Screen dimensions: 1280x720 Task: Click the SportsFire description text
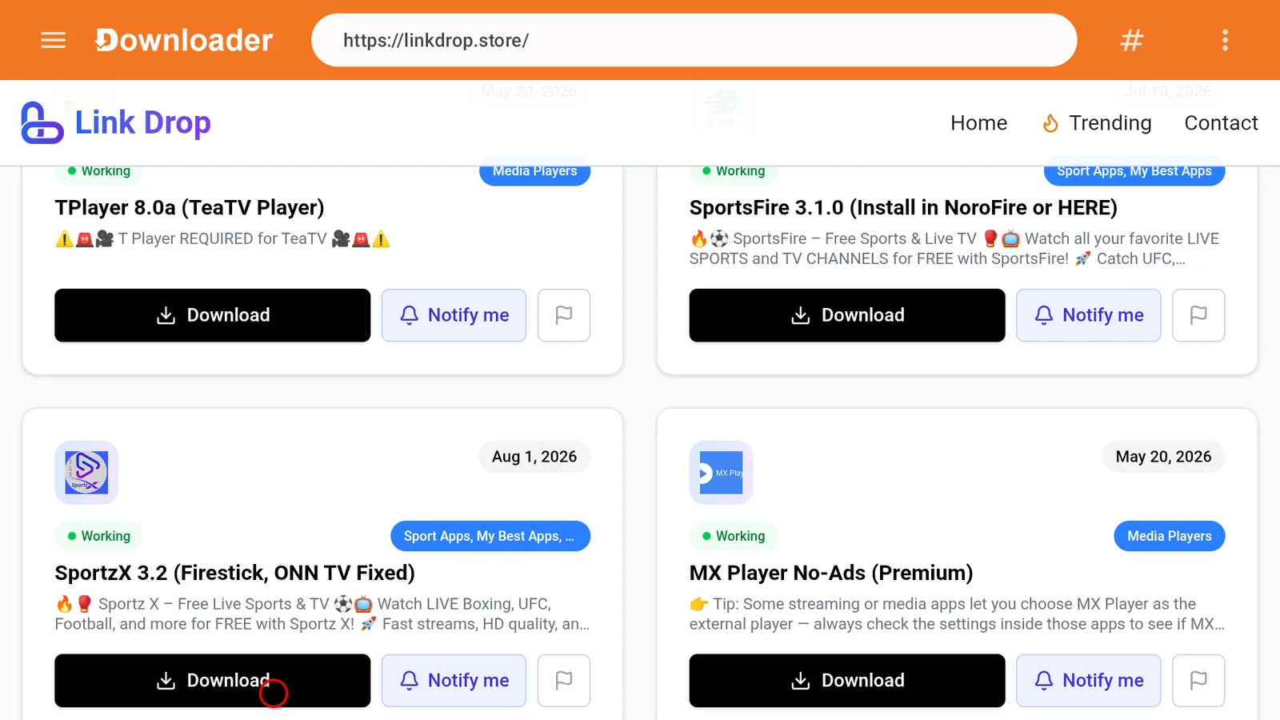click(954, 248)
